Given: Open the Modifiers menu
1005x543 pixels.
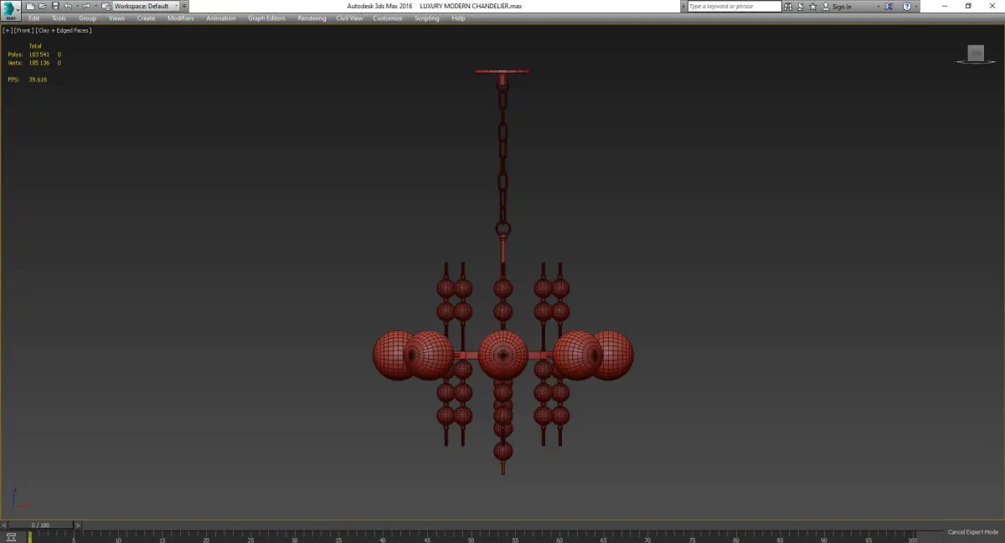Looking at the screenshot, I should [x=180, y=18].
